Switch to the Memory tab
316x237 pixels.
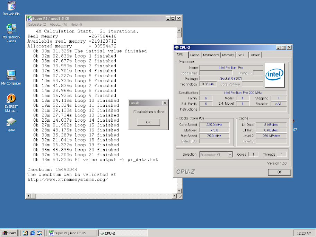click(x=228, y=55)
